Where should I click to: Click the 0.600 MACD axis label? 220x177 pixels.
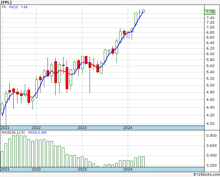click(212, 146)
